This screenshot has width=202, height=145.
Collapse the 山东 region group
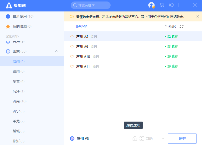(56, 51)
